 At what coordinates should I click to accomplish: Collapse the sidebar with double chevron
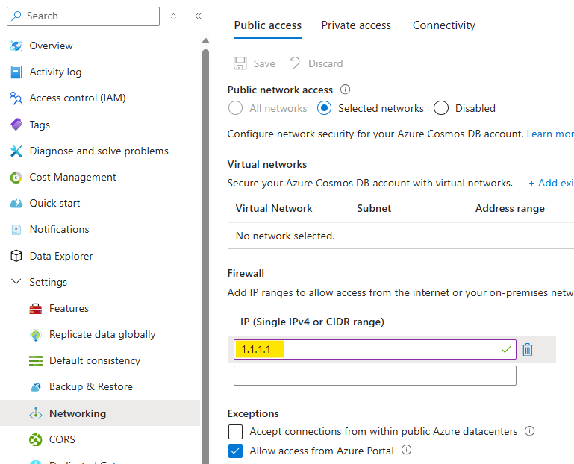[198, 16]
